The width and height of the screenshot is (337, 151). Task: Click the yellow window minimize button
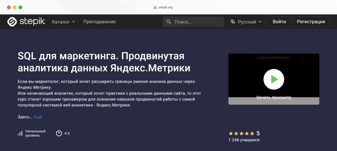(15, 7)
